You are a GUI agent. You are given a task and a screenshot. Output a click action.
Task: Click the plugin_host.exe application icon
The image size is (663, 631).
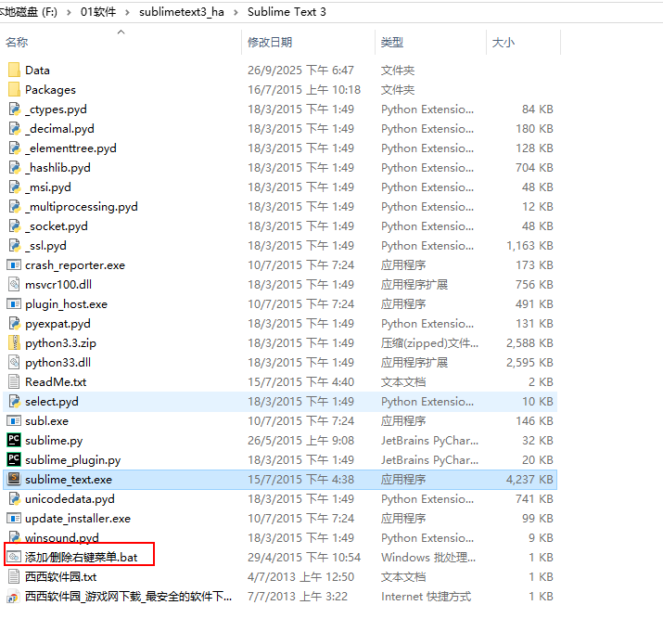click(x=14, y=303)
